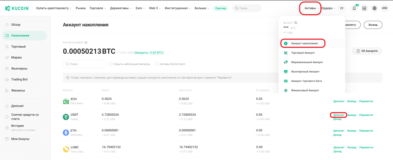Click the 'Партнер' badge button
The width and height of the screenshot is (393, 160).
(221, 8)
